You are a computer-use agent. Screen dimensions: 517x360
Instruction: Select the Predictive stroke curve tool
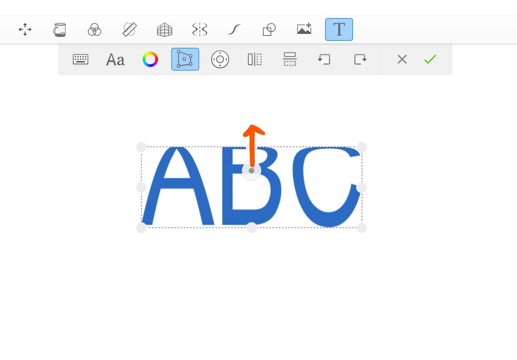234,30
